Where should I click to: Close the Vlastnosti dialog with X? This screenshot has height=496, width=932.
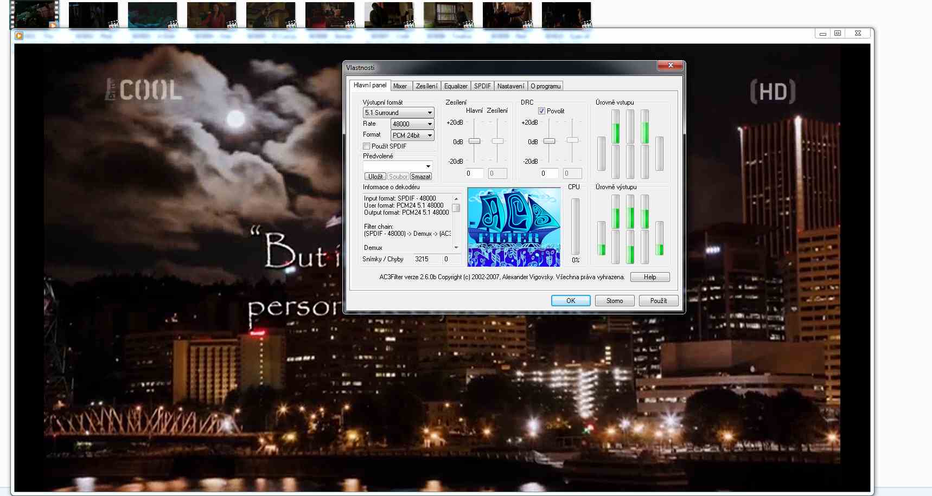click(x=671, y=66)
